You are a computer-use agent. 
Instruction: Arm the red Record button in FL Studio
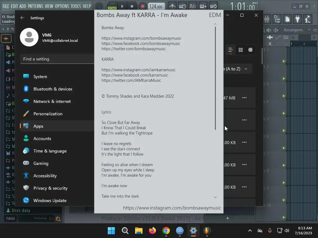coord(143,6)
